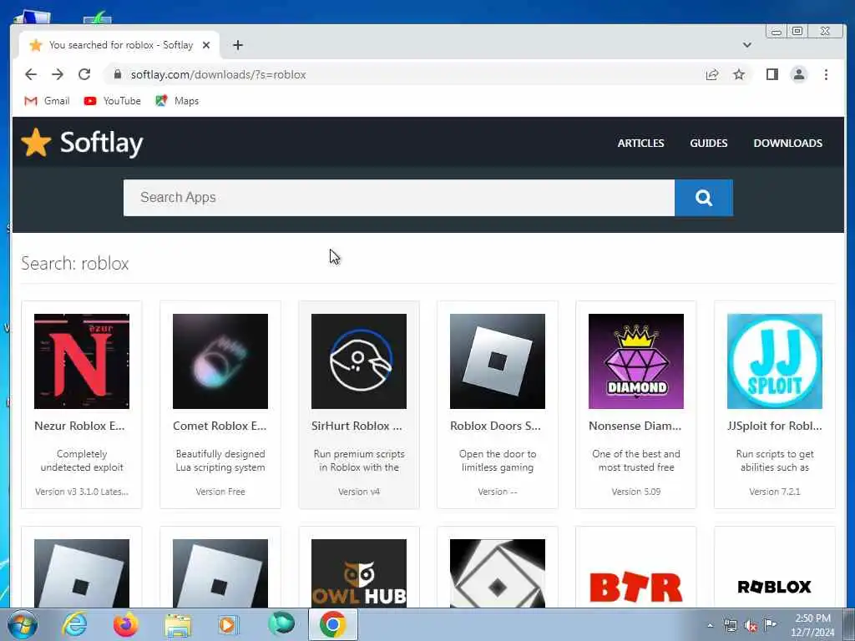View site security lock info
The width and height of the screenshot is (855, 641).
pos(117,74)
